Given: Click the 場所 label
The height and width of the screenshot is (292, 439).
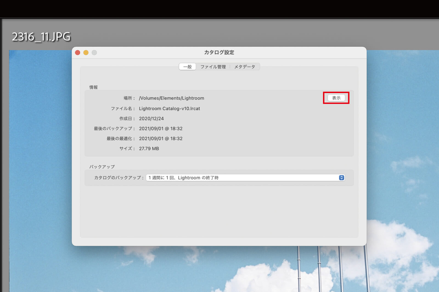Looking at the screenshot, I should pyautogui.click(x=129, y=98).
